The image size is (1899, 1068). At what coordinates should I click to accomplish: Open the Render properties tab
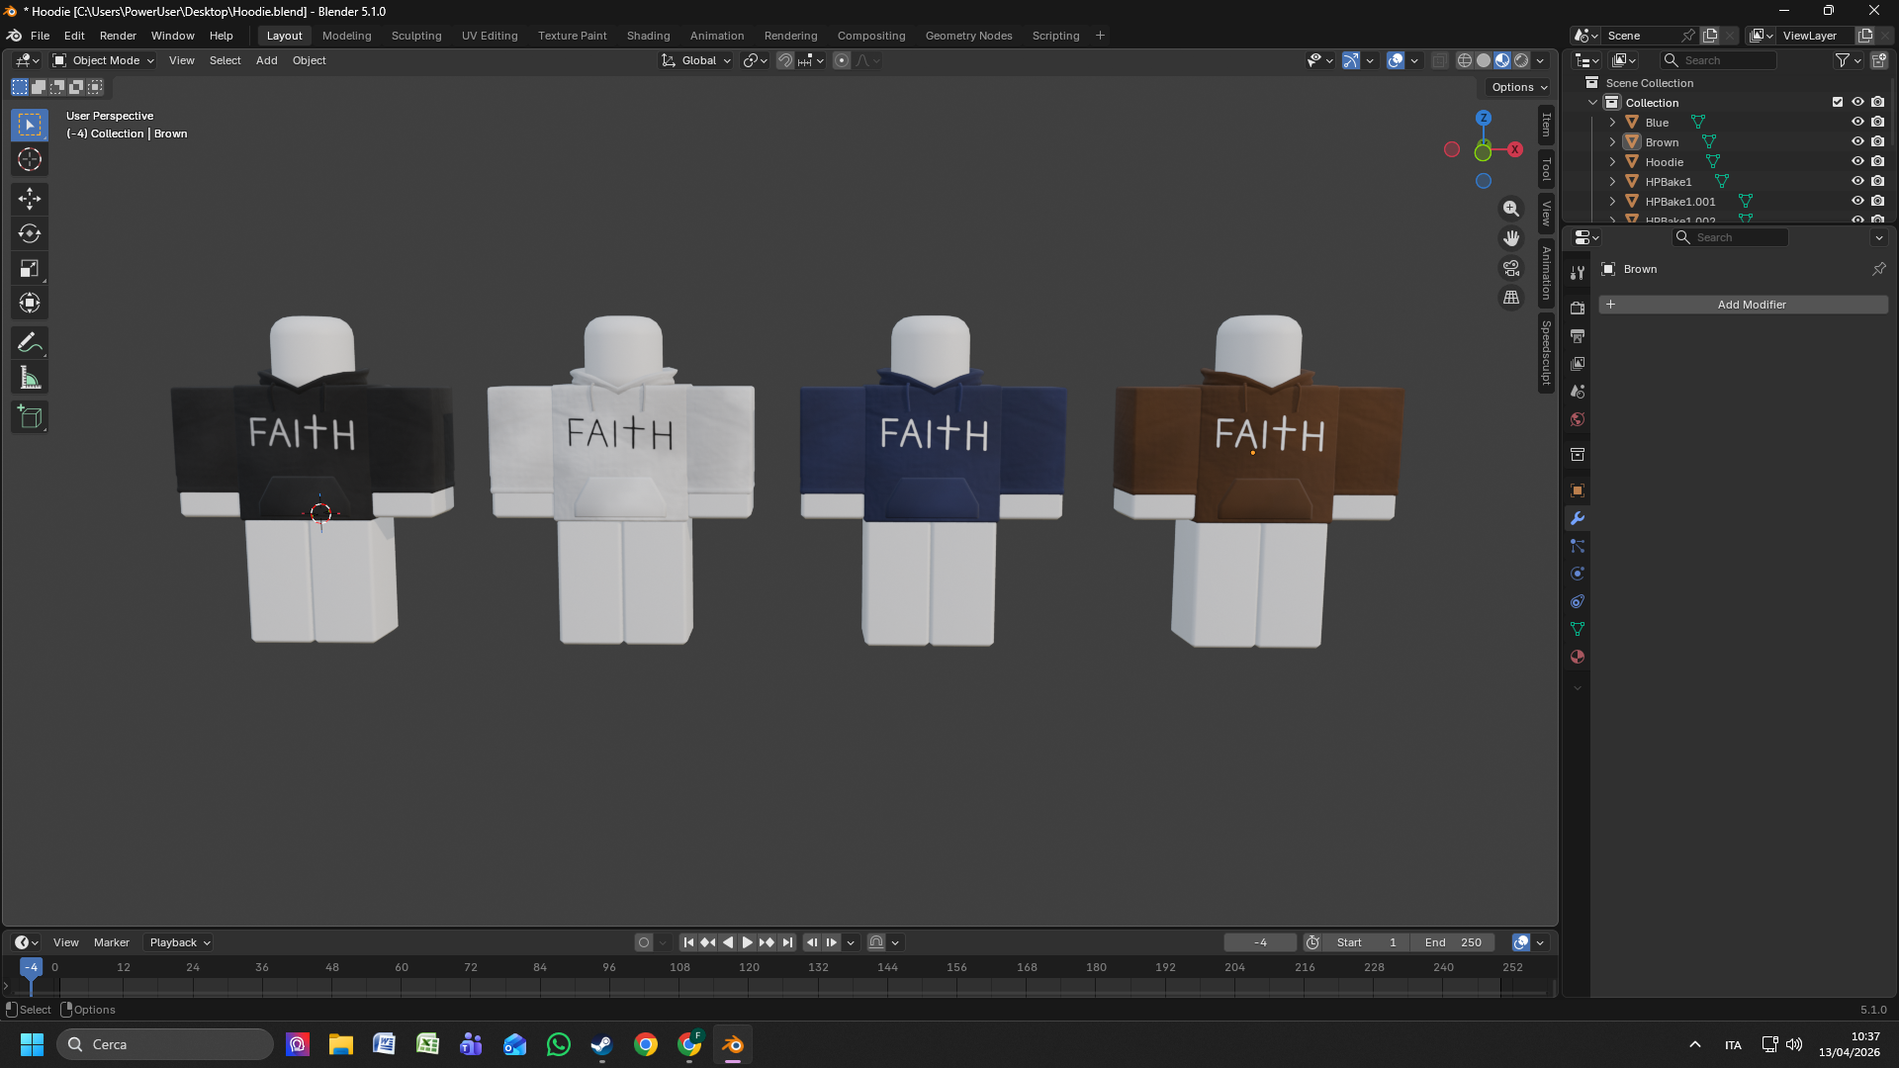[x=1578, y=308]
